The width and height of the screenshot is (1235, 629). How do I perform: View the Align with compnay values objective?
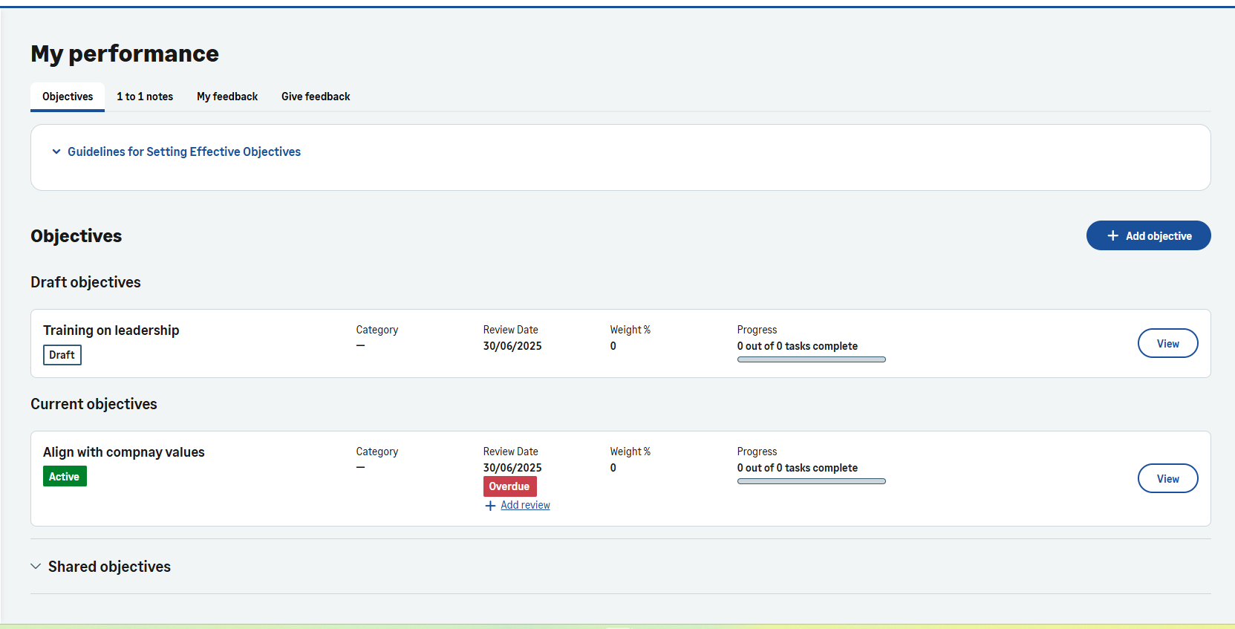click(1167, 479)
